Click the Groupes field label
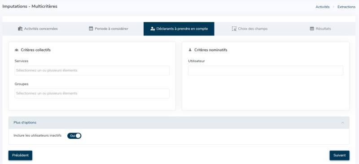Screen dimensions: 359x164 (22, 84)
